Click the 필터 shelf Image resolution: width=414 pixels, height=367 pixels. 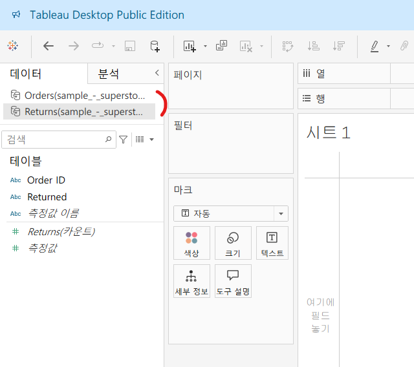tap(231, 143)
